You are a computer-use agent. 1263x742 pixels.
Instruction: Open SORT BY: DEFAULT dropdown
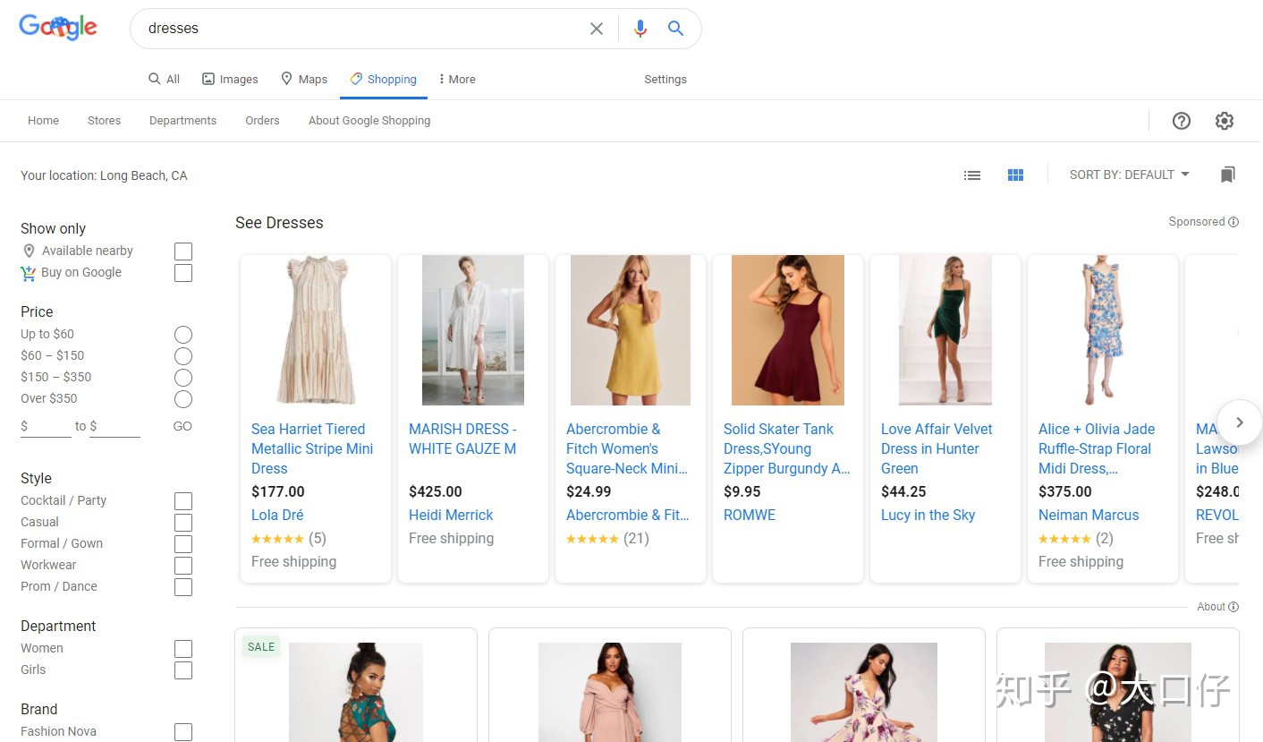(x=1130, y=175)
